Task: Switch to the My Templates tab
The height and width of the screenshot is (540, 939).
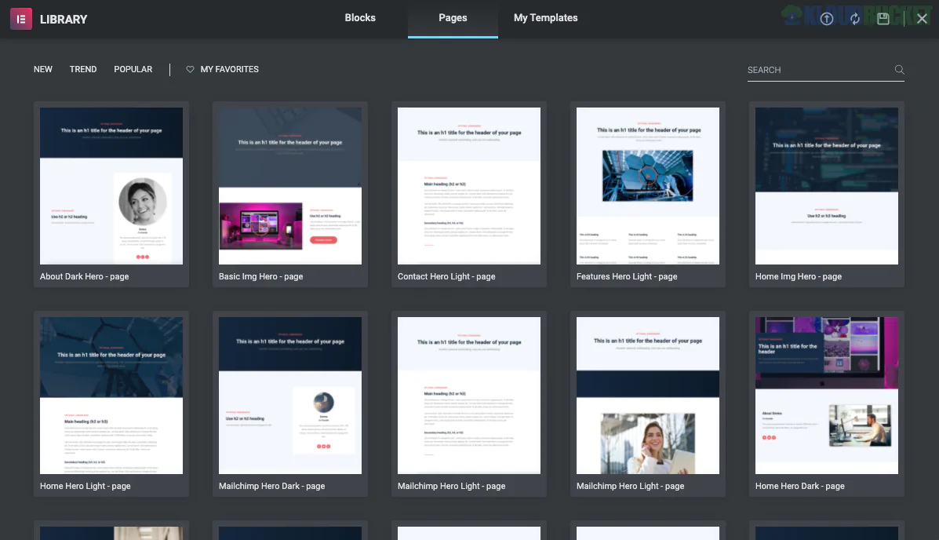Action: tap(545, 17)
